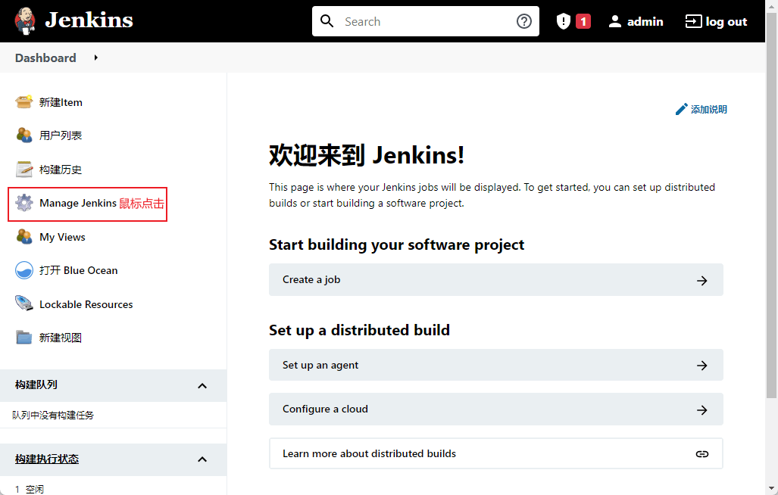Open search help question mark icon
The image size is (778, 495).
pyautogui.click(x=524, y=21)
